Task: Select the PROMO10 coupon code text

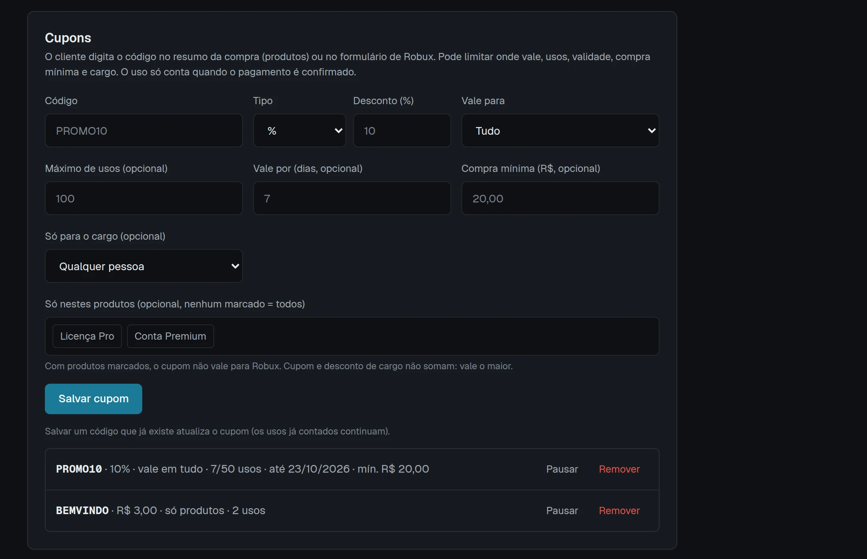Action: click(79, 469)
